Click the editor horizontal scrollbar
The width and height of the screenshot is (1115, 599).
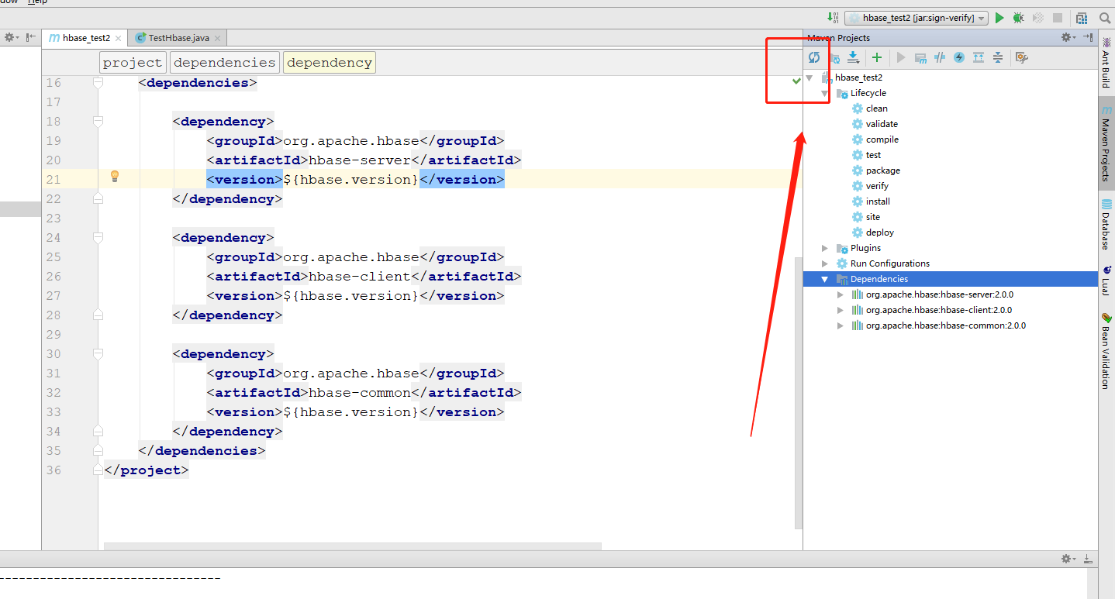tap(352, 547)
